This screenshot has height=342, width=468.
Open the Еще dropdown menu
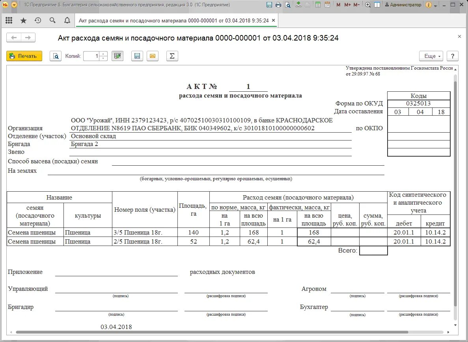click(x=431, y=56)
